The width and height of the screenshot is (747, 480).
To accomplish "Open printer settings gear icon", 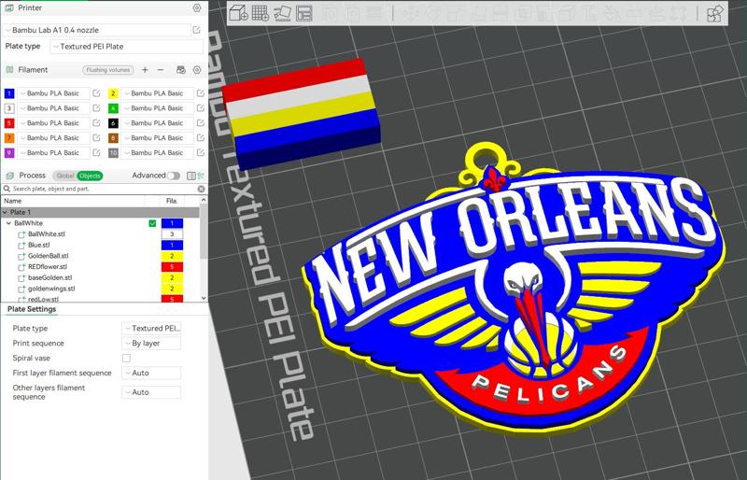I will click(x=197, y=8).
